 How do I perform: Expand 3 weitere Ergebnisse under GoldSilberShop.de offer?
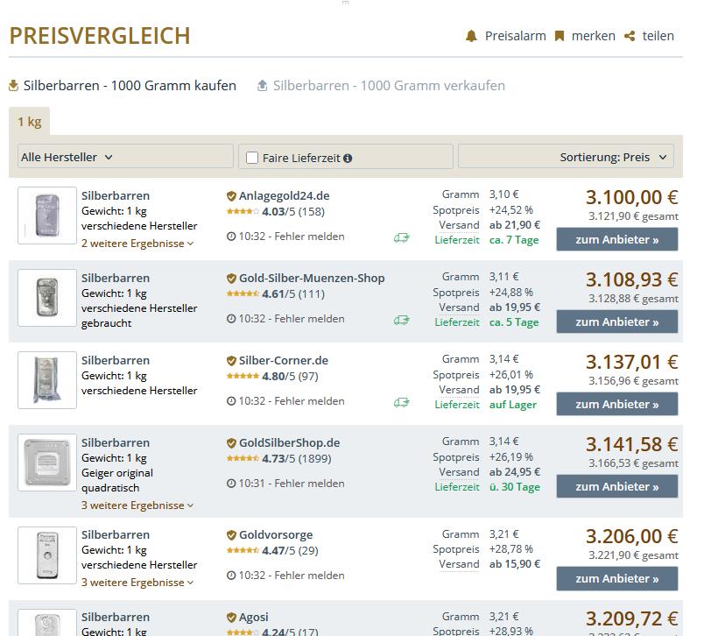click(137, 505)
